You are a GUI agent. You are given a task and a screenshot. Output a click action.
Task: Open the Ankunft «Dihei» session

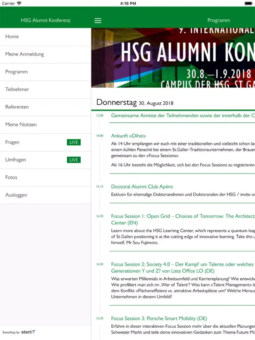point(129,136)
